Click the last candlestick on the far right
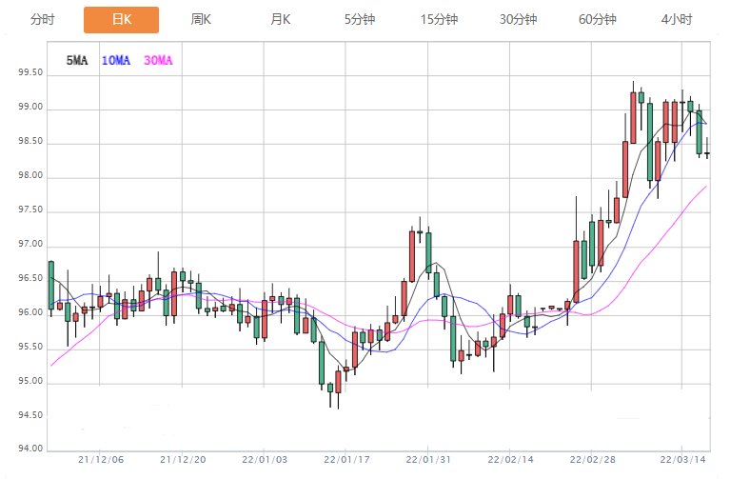 point(707,153)
